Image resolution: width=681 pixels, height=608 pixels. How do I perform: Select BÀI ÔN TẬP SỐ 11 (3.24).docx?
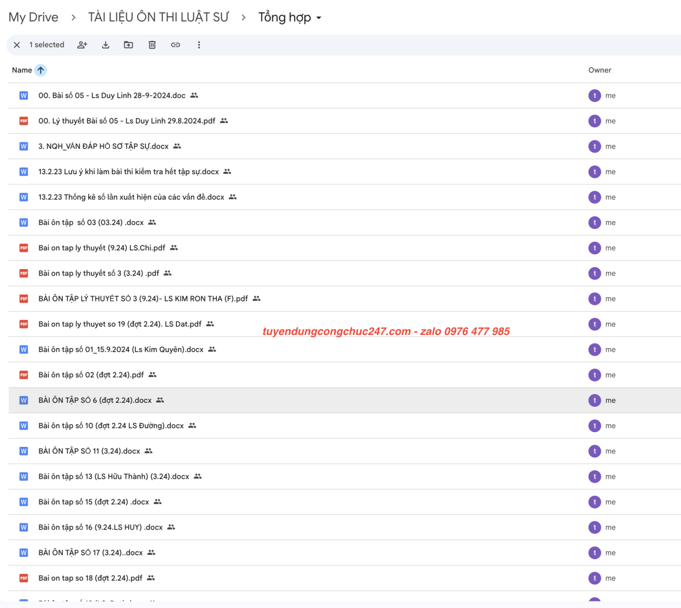click(89, 451)
